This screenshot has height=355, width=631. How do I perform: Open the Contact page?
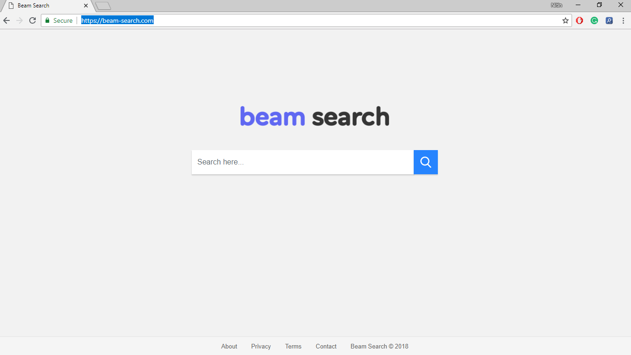[326, 346]
